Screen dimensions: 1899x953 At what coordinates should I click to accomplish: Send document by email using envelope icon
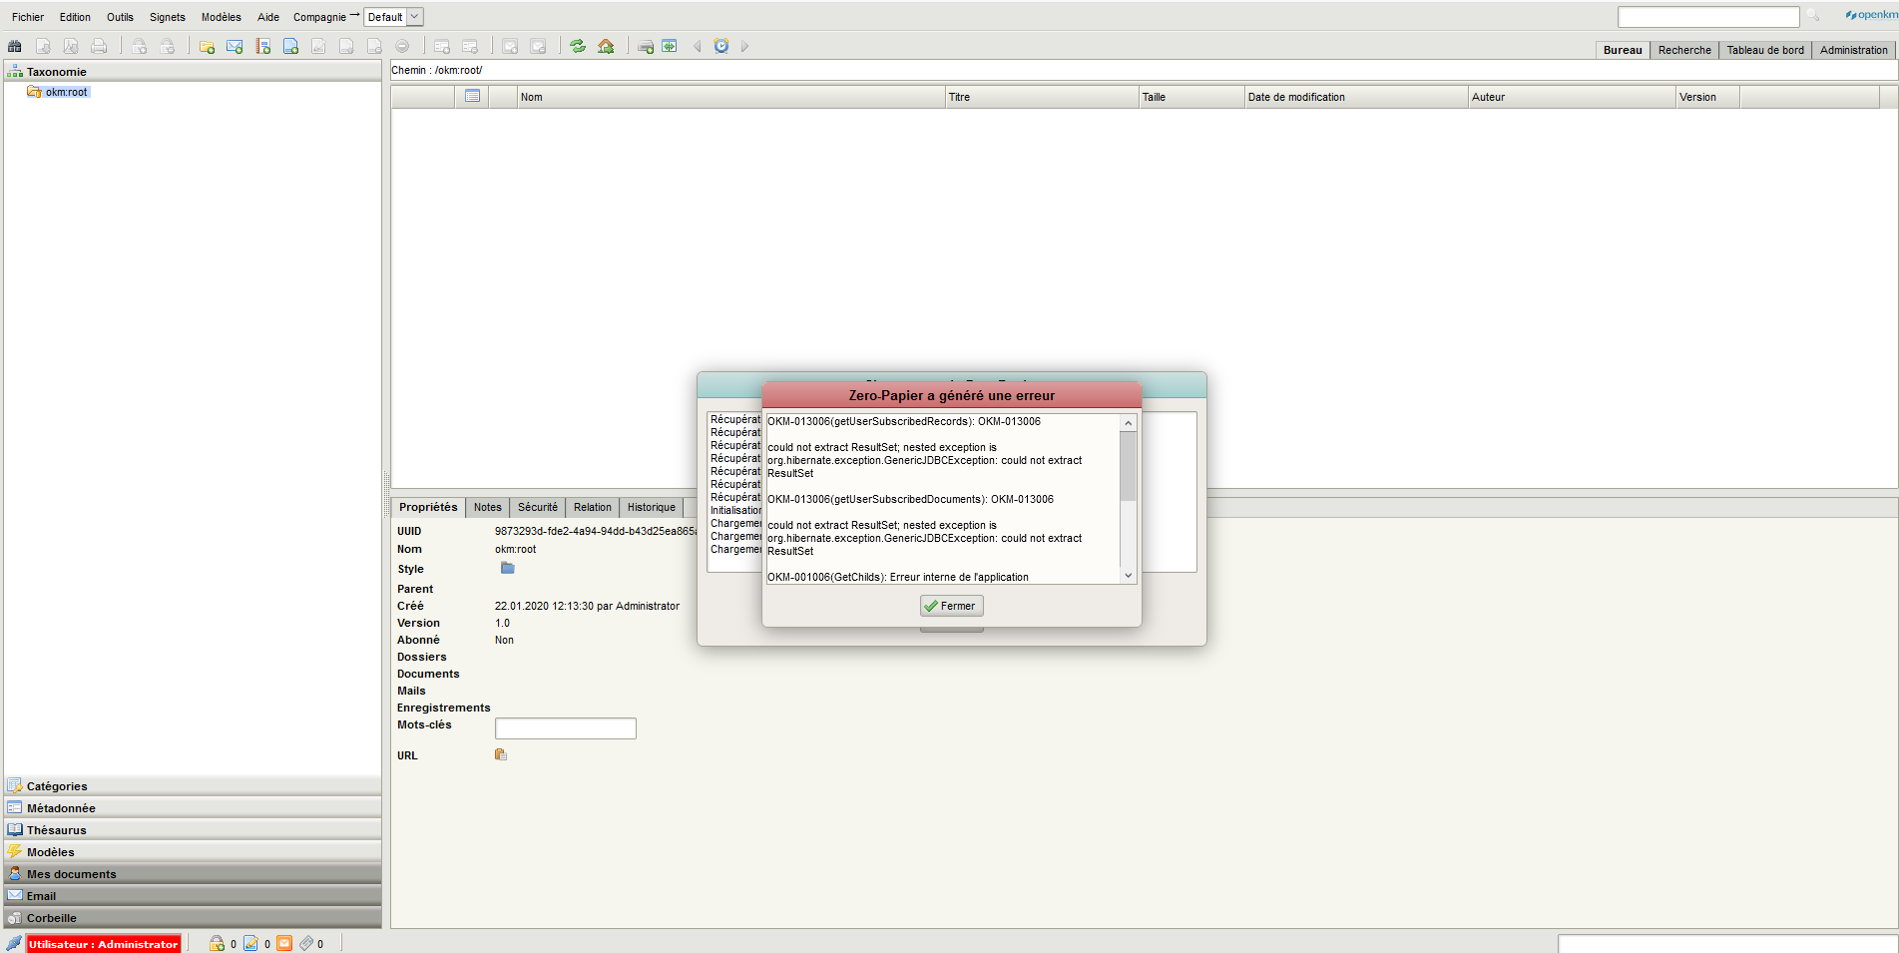coord(235,46)
